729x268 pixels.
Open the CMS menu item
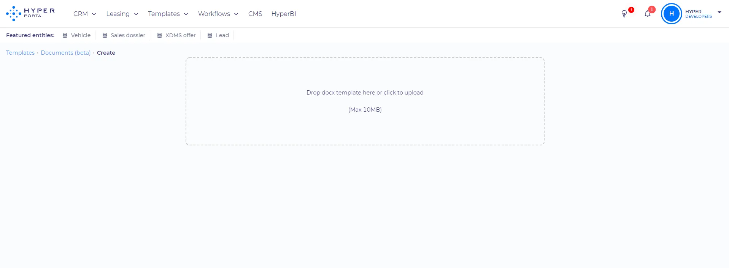255,14
